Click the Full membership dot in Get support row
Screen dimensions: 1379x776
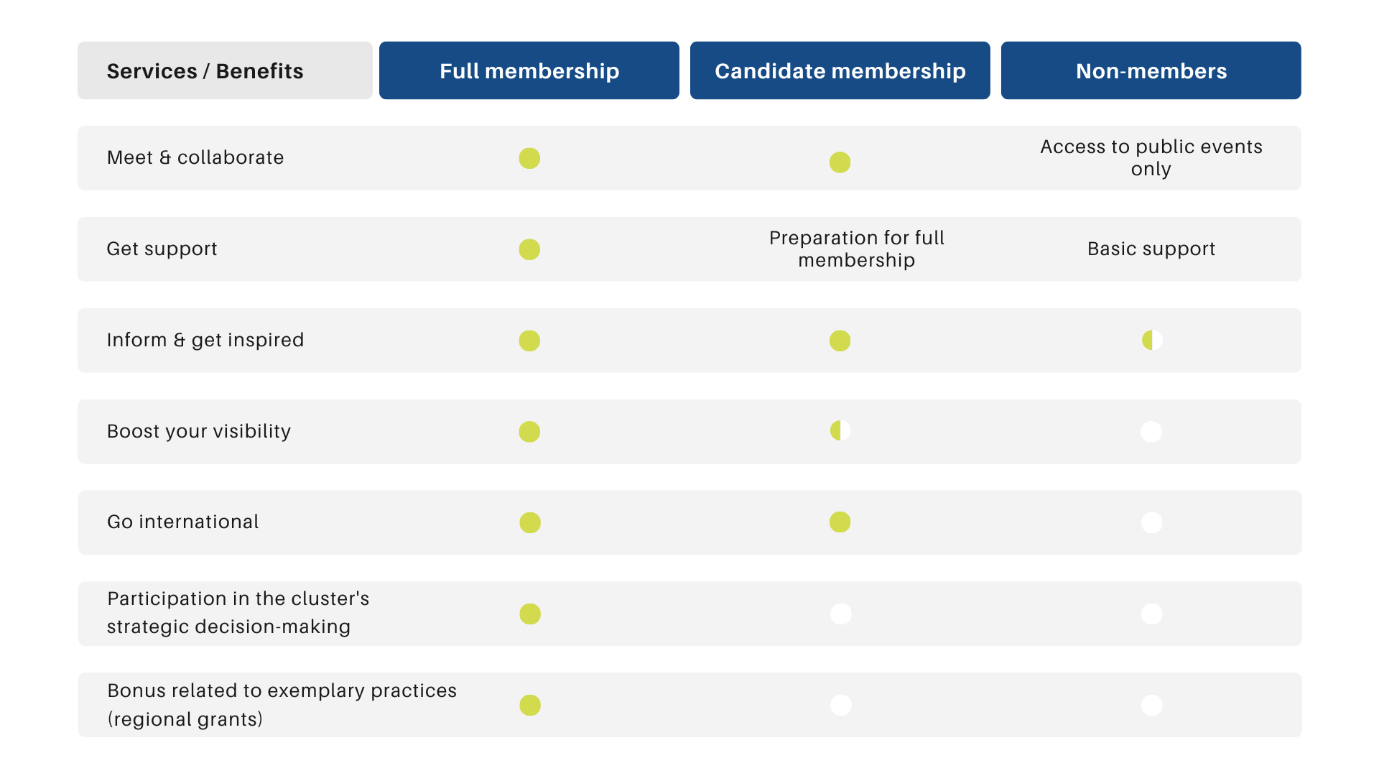[529, 249]
